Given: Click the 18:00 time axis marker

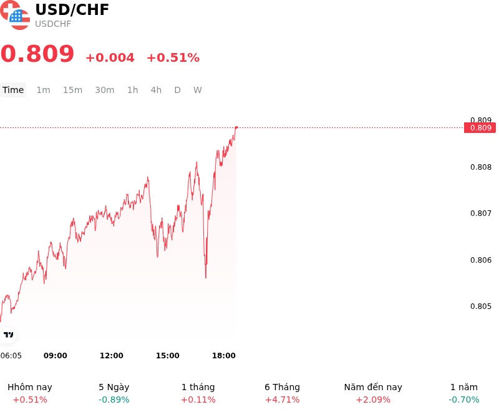Looking at the screenshot, I should point(224,356).
